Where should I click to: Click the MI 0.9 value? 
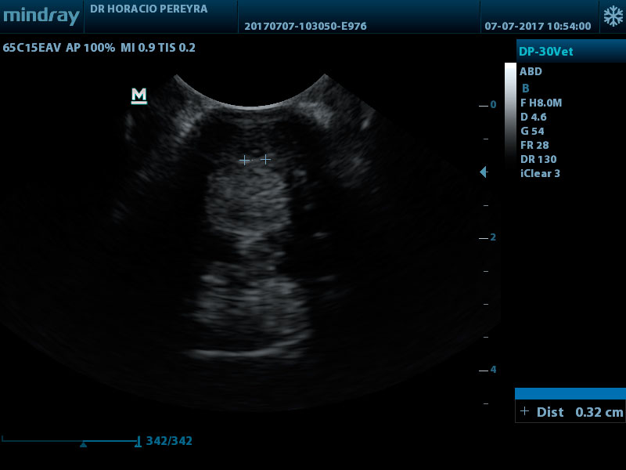[x=138, y=48]
